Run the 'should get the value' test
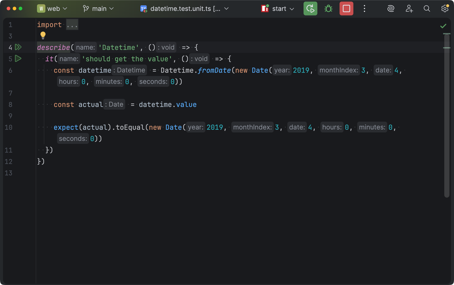 (18, 59)
